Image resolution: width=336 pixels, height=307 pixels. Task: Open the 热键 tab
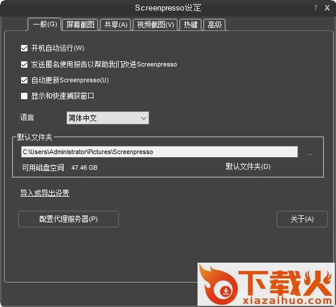point(190,25)
